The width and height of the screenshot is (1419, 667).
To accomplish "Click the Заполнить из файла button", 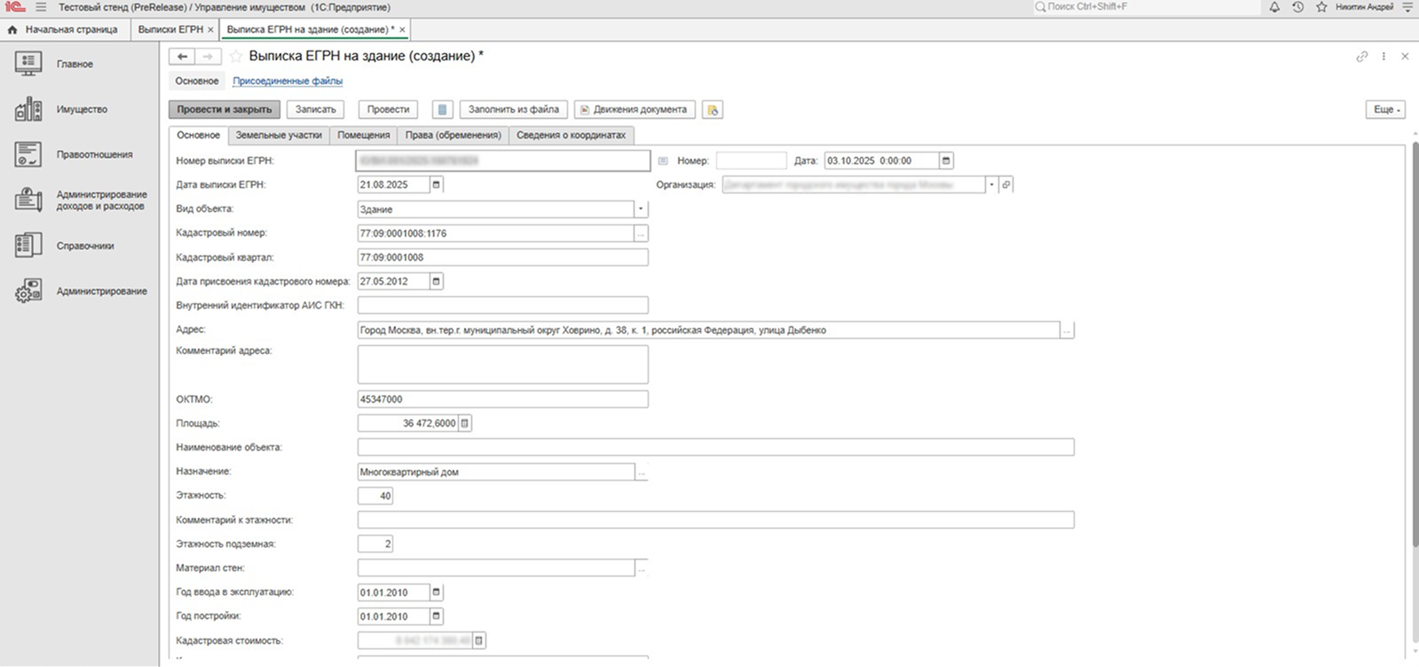I will 513,109.
